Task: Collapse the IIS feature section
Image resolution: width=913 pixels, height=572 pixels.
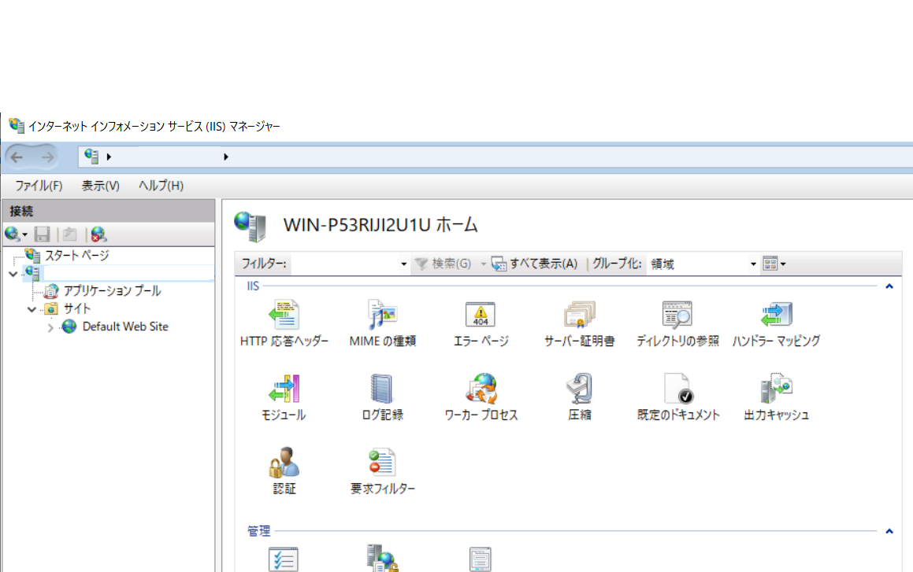Action: click(x=889, y=285)
